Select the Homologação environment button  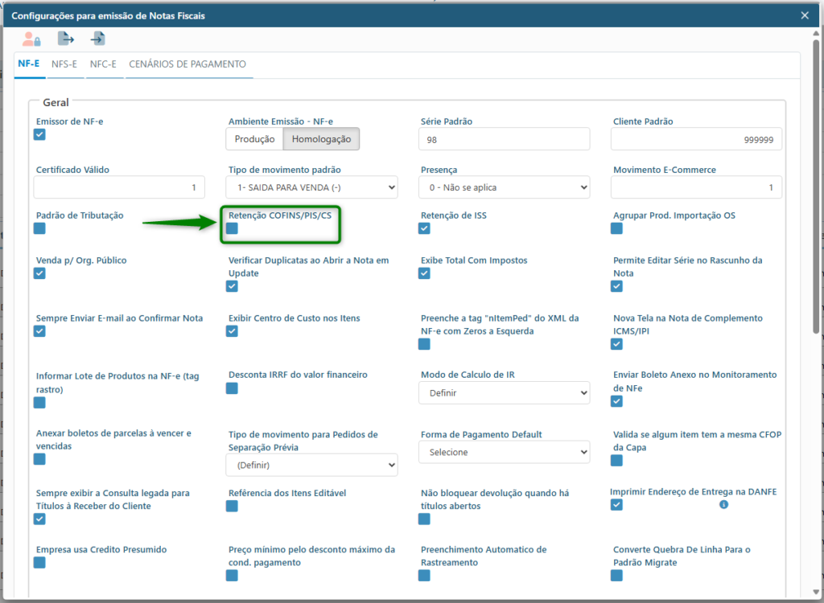(x=321, y=139)
